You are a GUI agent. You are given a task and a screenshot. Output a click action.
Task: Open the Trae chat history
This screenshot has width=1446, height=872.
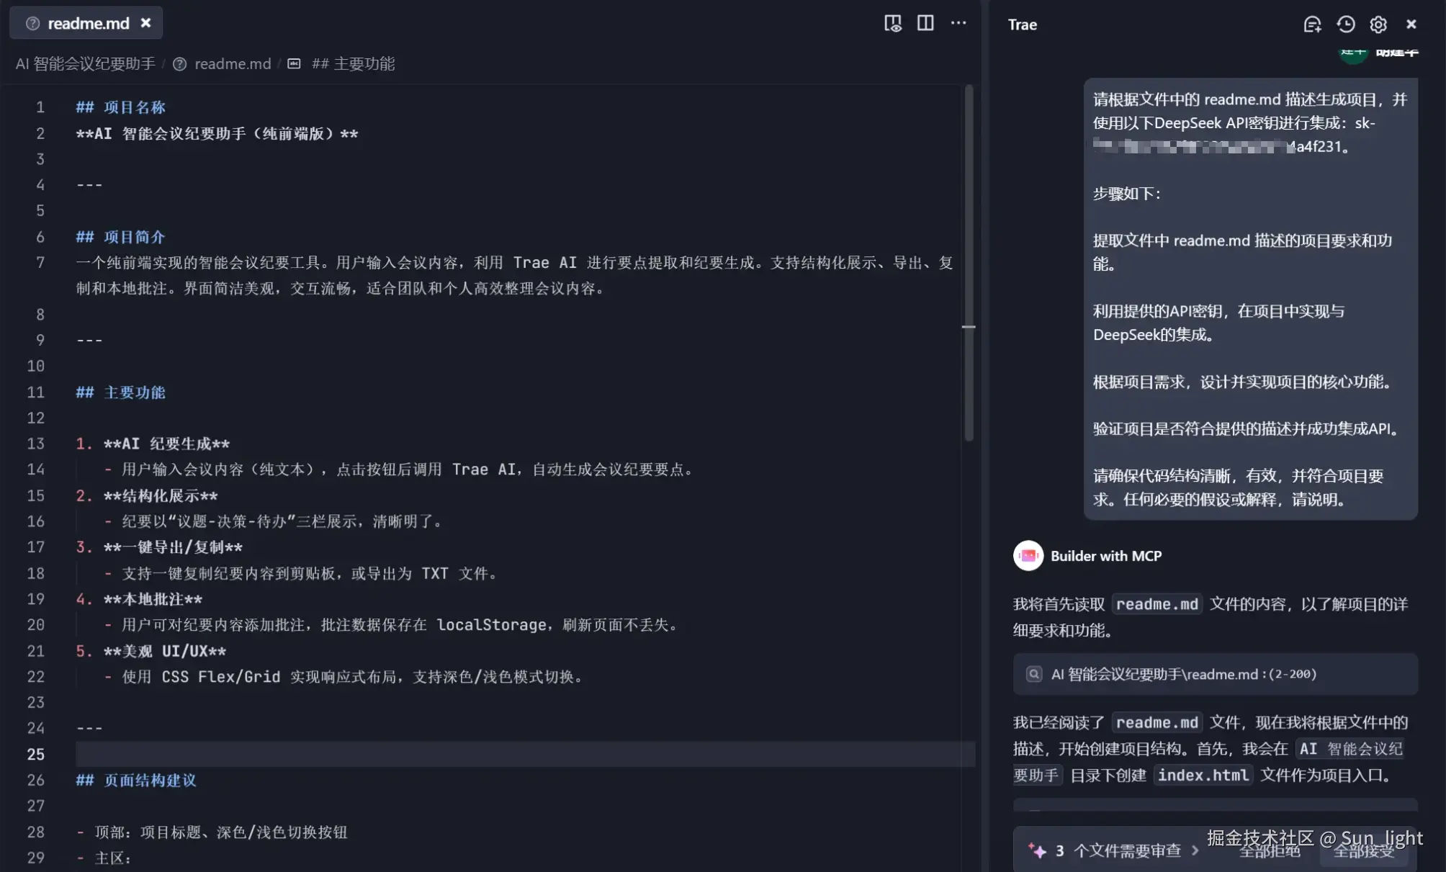pyautogui.click(x=1345, y=24)
